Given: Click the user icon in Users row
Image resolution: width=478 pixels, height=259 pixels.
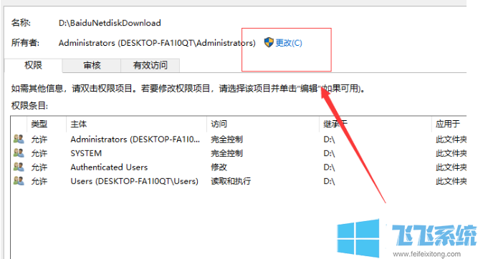Looking at the screenshot, I should click(19, 181).
